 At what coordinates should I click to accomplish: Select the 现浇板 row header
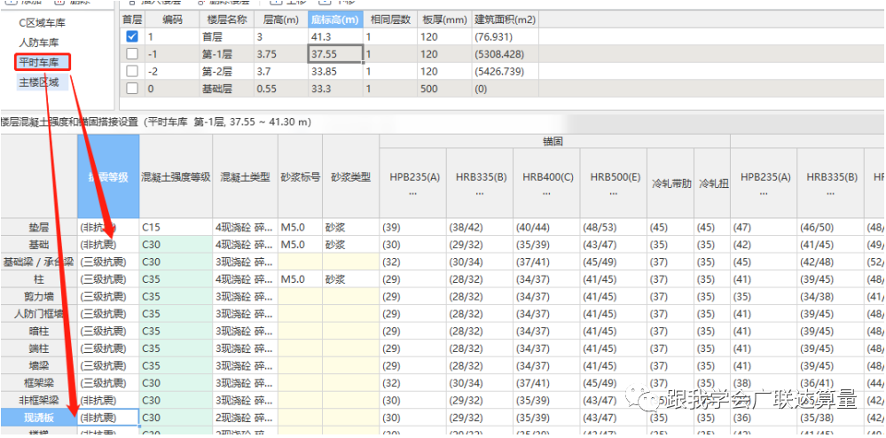[38, 418]
